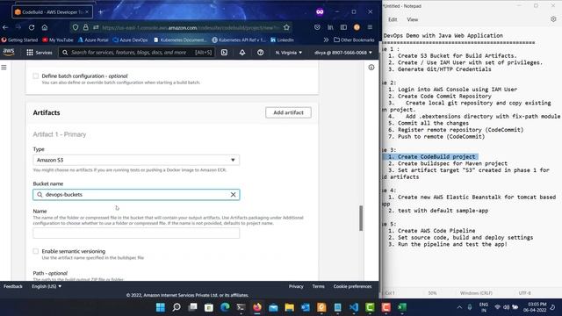Open Mail app from taskbar

coord(273,307)
